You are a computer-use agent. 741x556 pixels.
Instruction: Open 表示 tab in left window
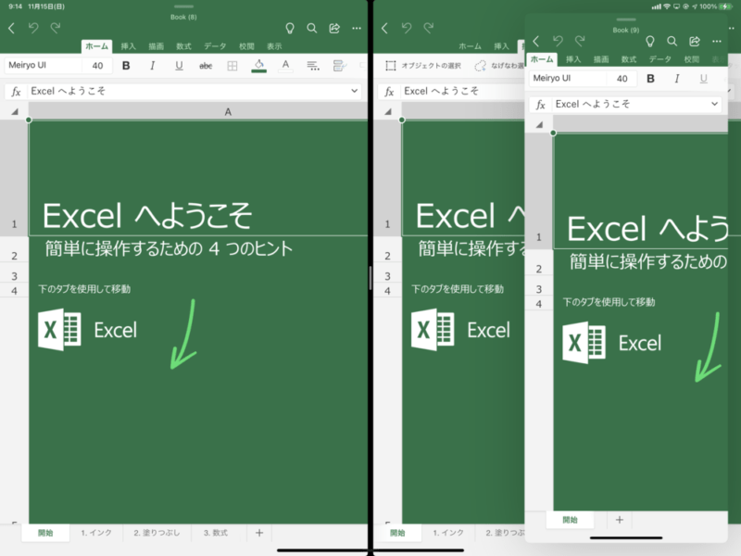274,46
